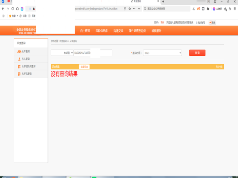Click the browser home icon

coord(17,9)
